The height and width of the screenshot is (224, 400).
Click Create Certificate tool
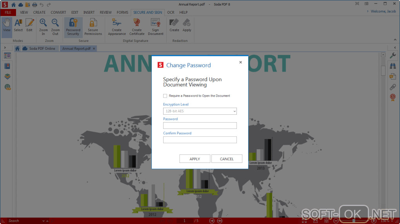coord(137,27)
